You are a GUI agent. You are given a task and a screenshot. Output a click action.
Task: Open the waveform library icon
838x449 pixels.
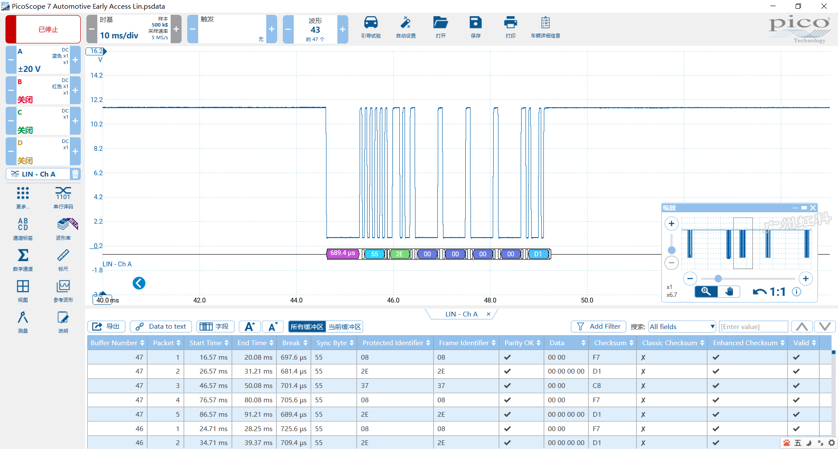coord(63,229)
